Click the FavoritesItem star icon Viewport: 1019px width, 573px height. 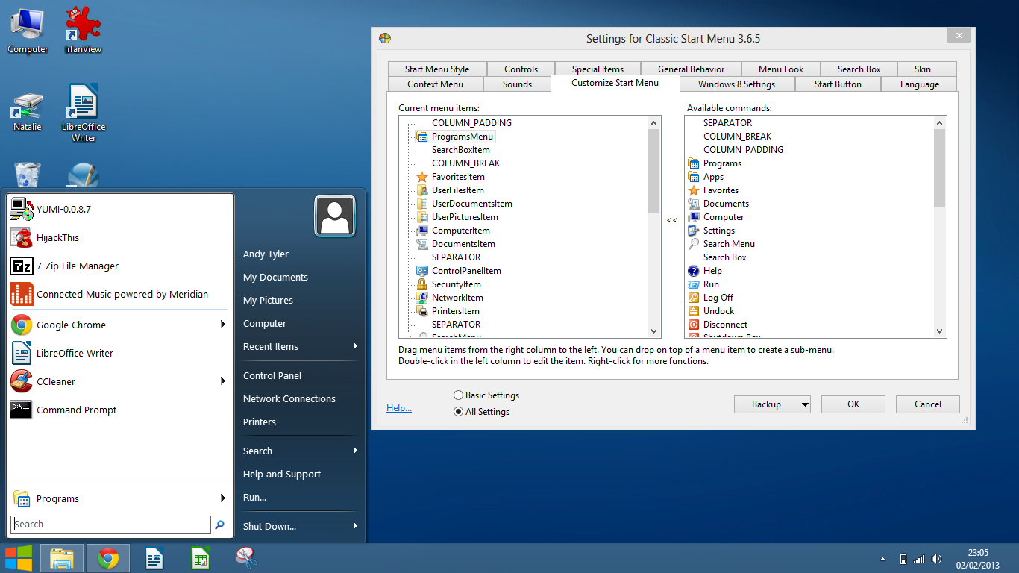(x=422, y=177)
